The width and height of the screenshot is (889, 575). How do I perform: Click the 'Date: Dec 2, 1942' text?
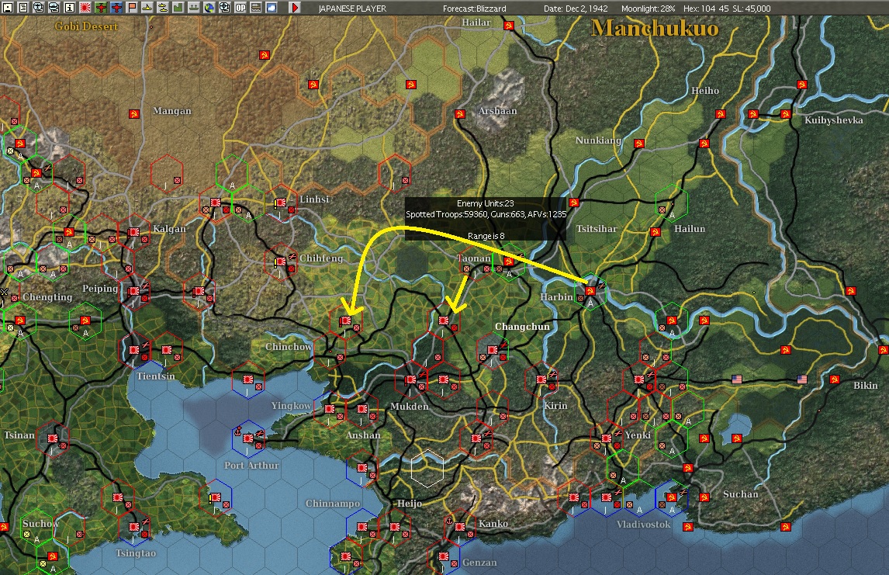[x=576, y=9]
